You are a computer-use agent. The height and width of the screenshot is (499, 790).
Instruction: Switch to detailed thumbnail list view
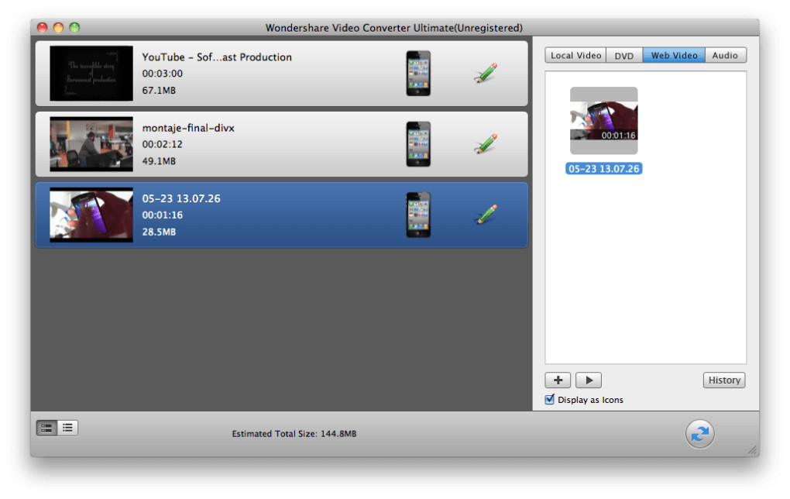click(x=46, y=428)
